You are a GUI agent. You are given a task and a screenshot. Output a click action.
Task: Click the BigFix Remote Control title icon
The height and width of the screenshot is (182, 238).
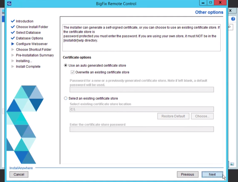(9, 3)
